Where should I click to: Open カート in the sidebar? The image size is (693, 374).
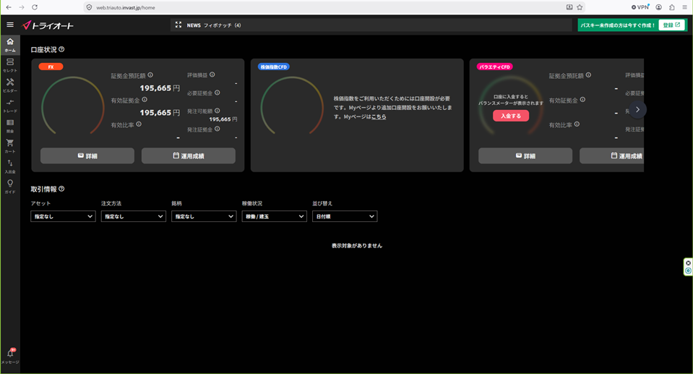[x=9, y=145]
